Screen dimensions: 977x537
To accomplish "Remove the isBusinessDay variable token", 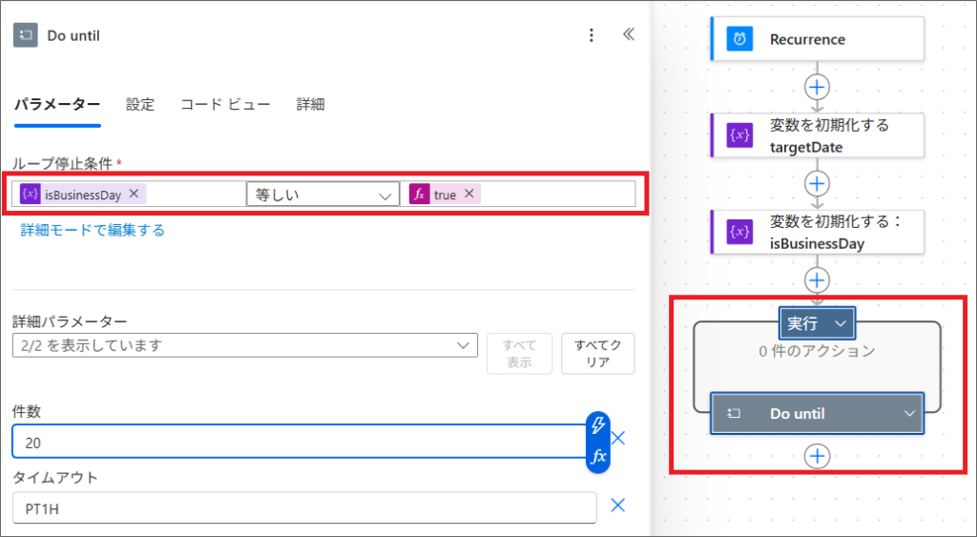I will [x=135, y=194].
